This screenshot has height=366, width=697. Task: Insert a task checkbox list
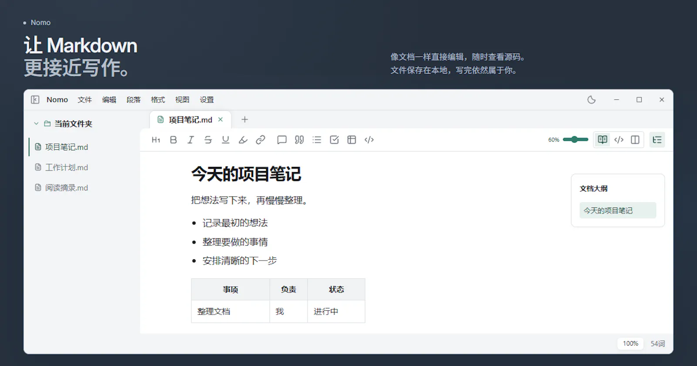click(x=334, y=140)
